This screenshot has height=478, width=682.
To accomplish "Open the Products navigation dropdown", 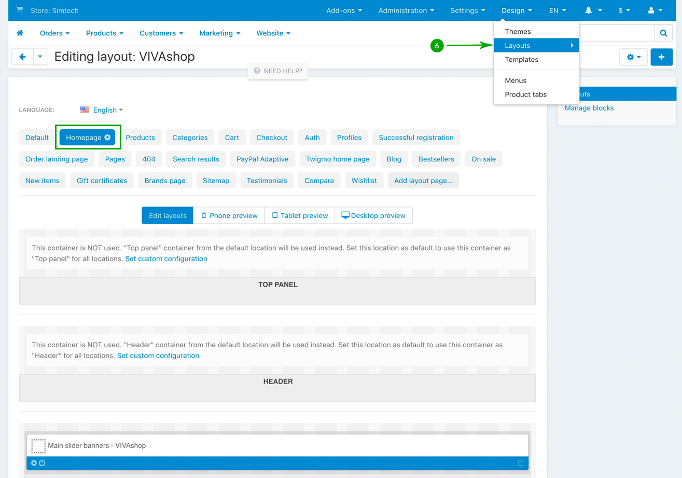I will click(x=105, y=33).
